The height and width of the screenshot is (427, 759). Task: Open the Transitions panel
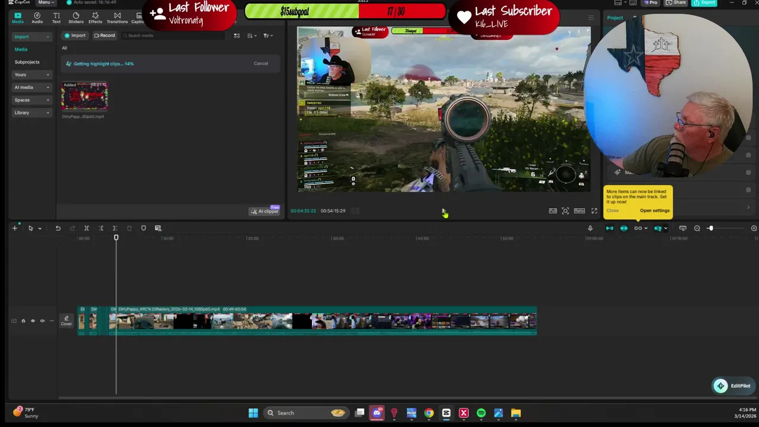[x=117, y=18]
